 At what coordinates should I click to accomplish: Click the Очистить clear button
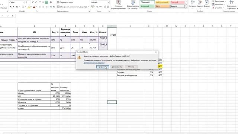click(x=218, y=8)
